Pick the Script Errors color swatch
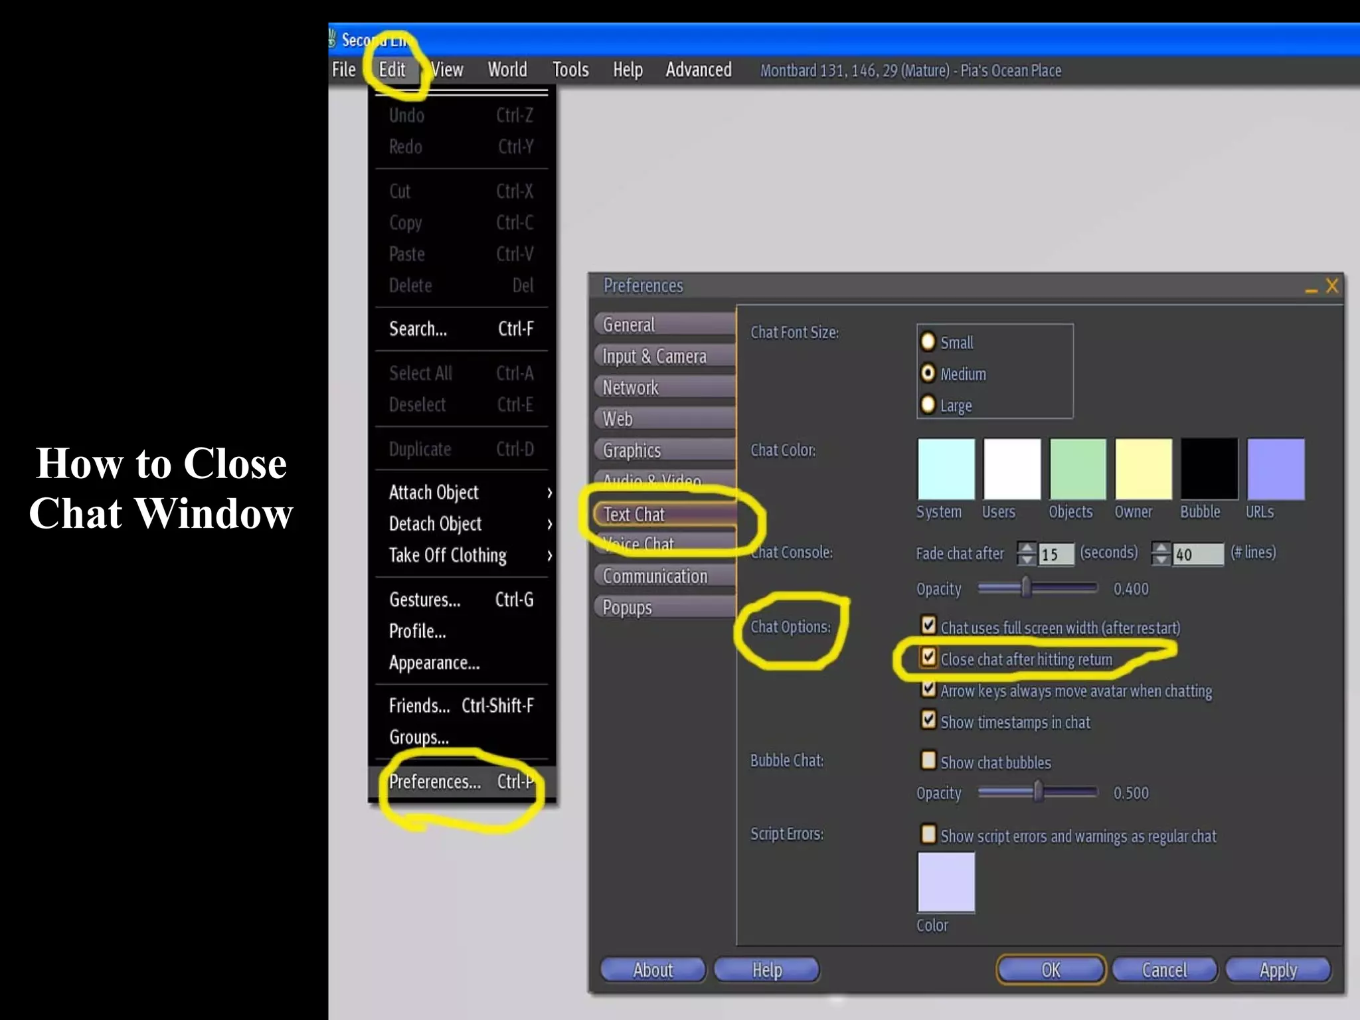Image resolution: width=1360 pixels, height=1020 pixels. coord(946,882)
